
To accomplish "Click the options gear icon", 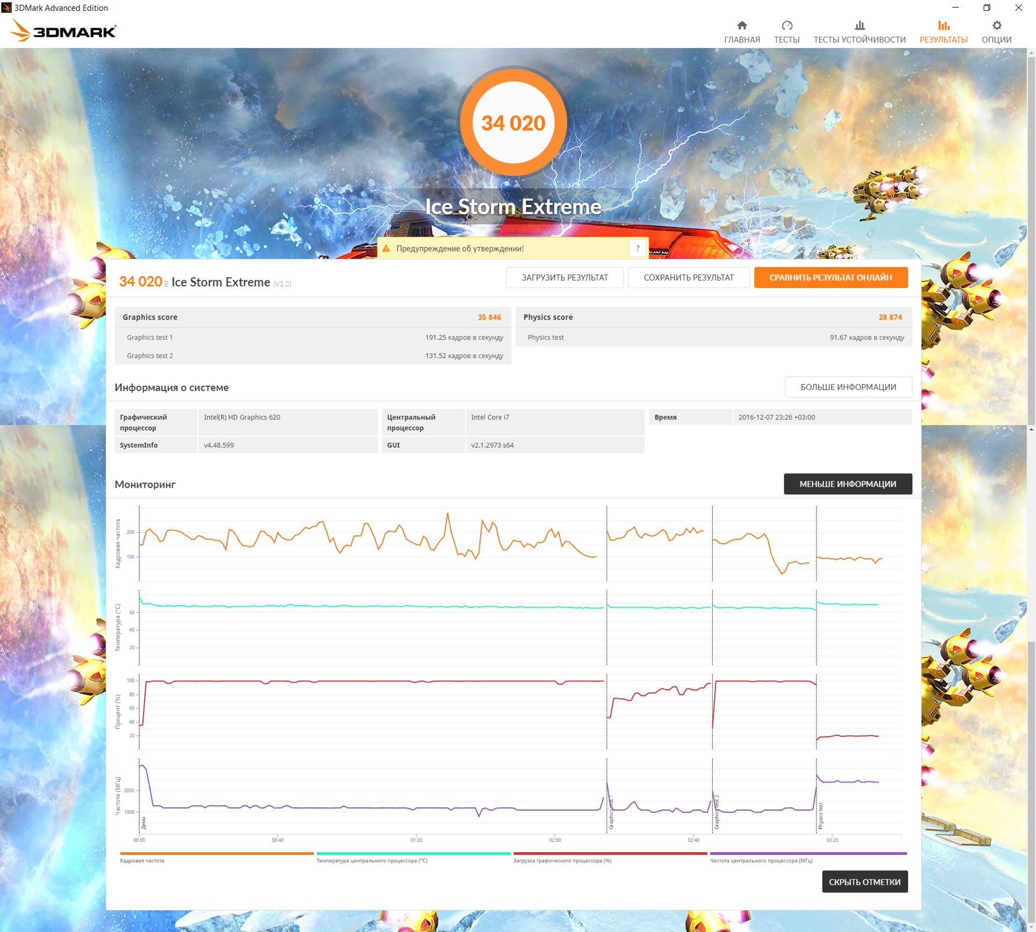I will point(997,25).
